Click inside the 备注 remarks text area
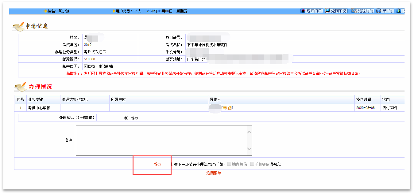414x194 pixels. (160, 140)
